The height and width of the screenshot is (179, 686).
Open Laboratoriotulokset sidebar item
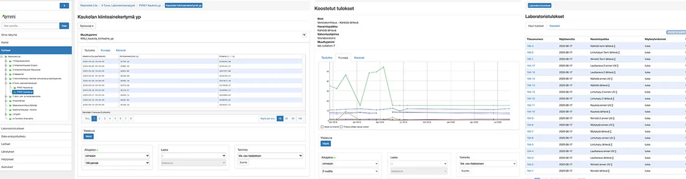pos(36,129)
